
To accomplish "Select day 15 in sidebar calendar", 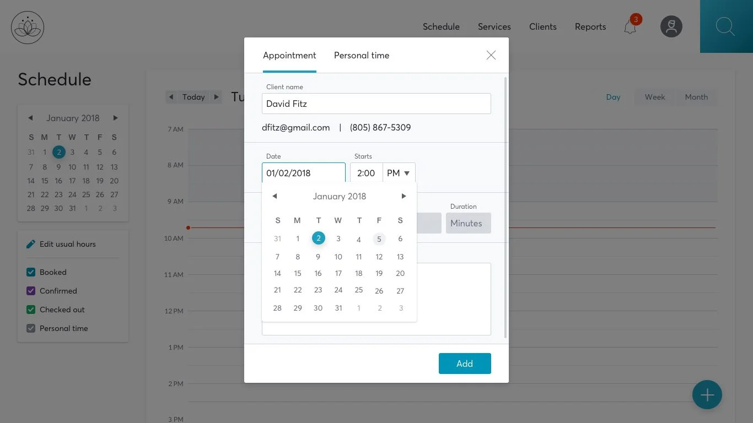I will 45,181.
